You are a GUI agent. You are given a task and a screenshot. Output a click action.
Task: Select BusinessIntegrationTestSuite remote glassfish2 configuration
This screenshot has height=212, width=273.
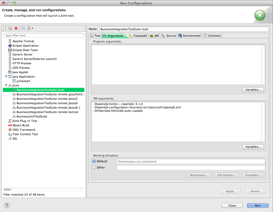click(x=48, y=94)
